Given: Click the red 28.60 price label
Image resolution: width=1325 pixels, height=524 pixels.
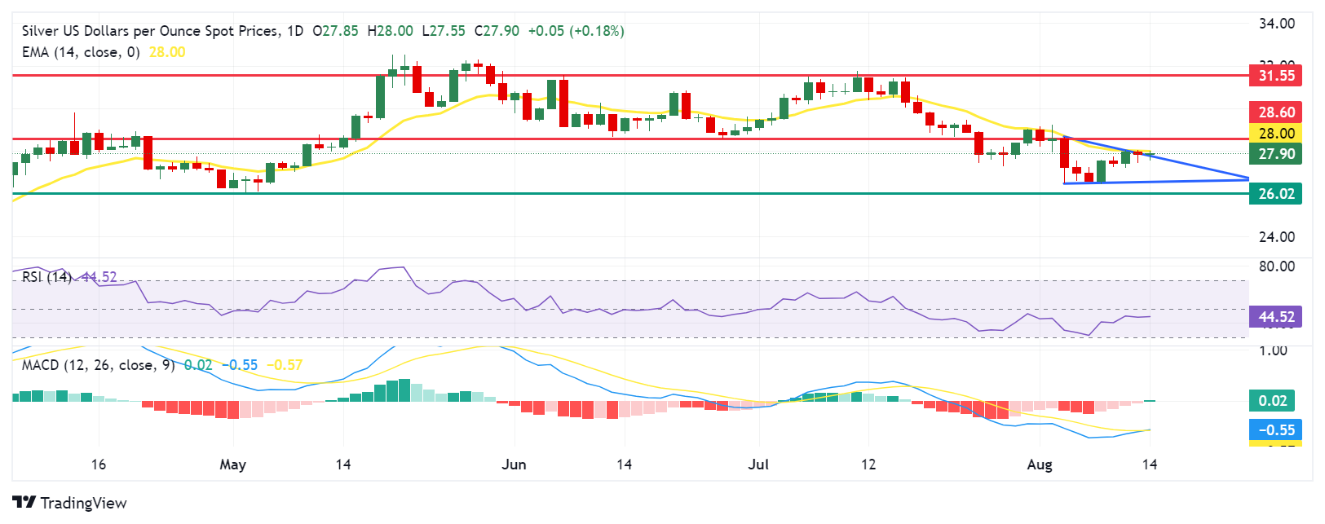Looking at the screenshot, I should click(x=1275, y=112).
